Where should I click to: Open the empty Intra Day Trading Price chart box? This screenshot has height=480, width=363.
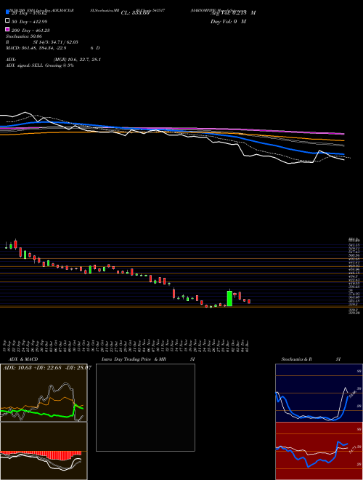pos(145,407)
